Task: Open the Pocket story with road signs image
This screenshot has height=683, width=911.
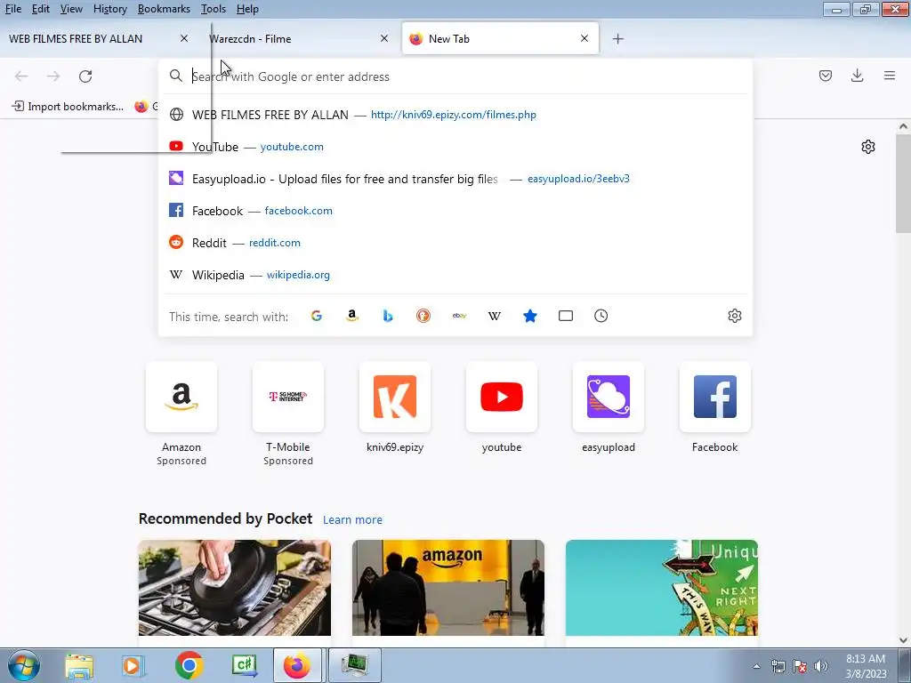Action: [662, 588]
